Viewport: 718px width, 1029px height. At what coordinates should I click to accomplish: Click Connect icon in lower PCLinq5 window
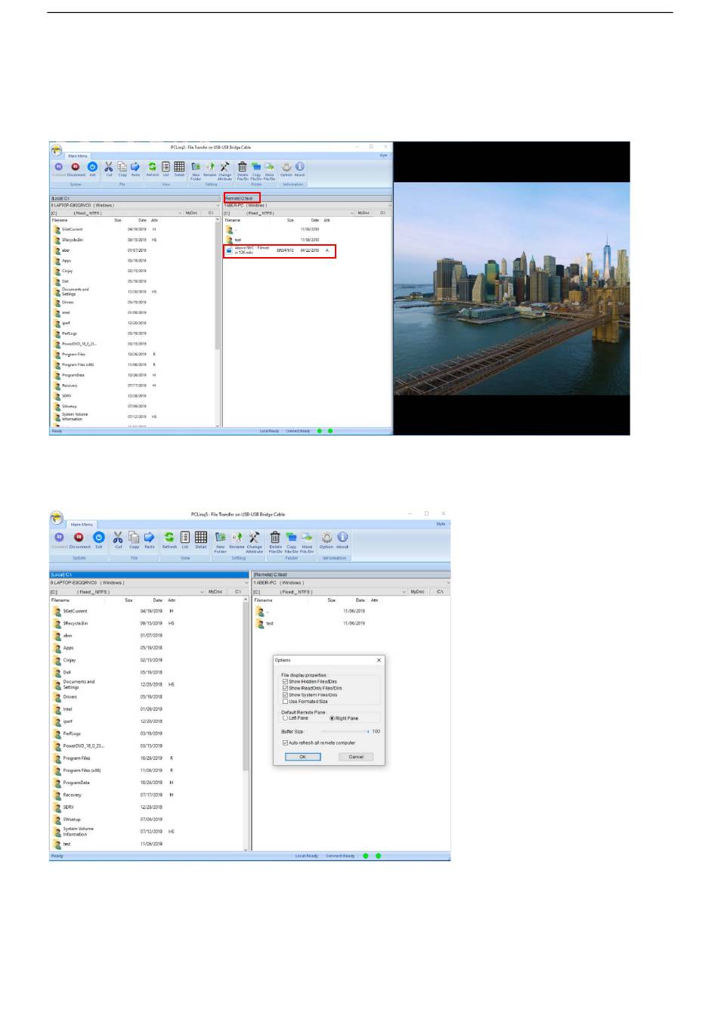pos(59,537)
